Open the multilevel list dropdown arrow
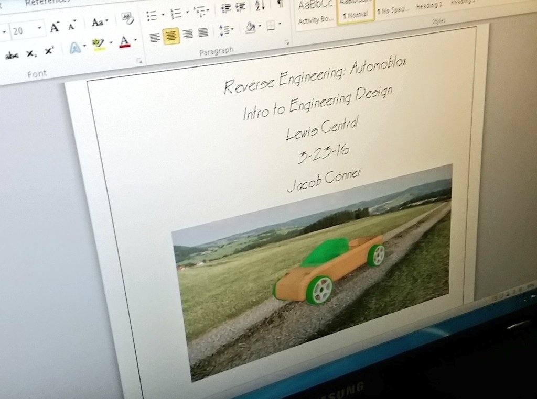Screen dimensions: 537x399 208,10
